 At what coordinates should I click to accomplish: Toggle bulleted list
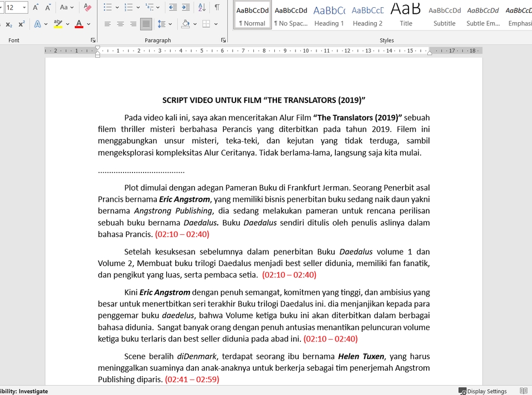108,7
